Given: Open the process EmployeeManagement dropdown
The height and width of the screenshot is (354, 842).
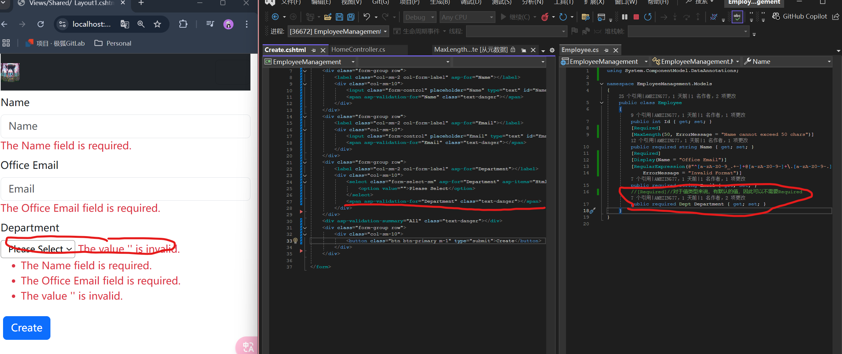Looking at the screenshot, I should (x=338, y=31).
